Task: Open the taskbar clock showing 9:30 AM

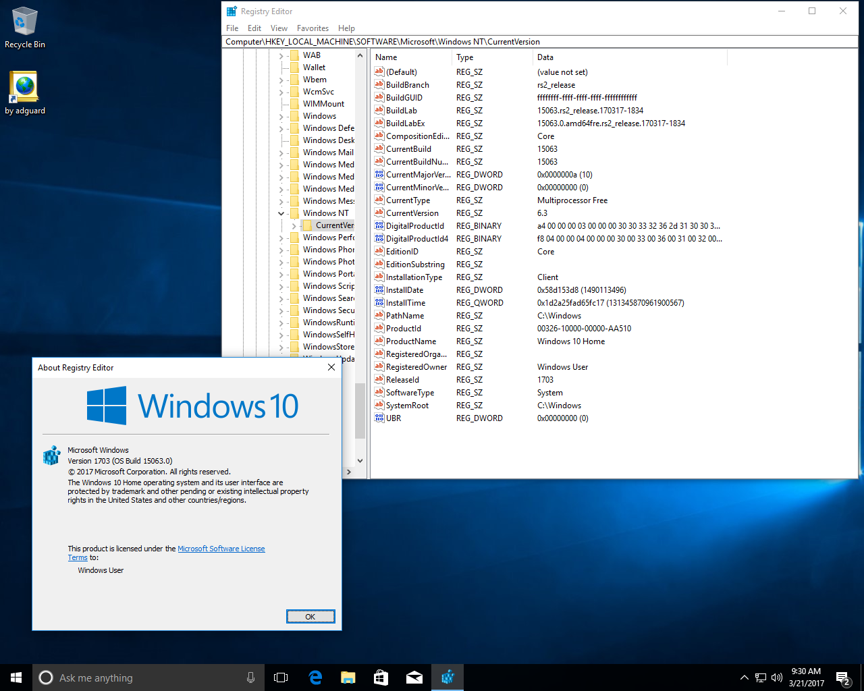Action: (x=807, y=678)
